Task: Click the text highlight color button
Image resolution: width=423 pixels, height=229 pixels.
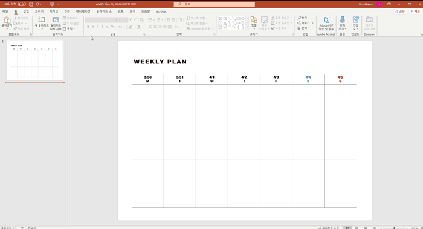Action: point(131,27)
